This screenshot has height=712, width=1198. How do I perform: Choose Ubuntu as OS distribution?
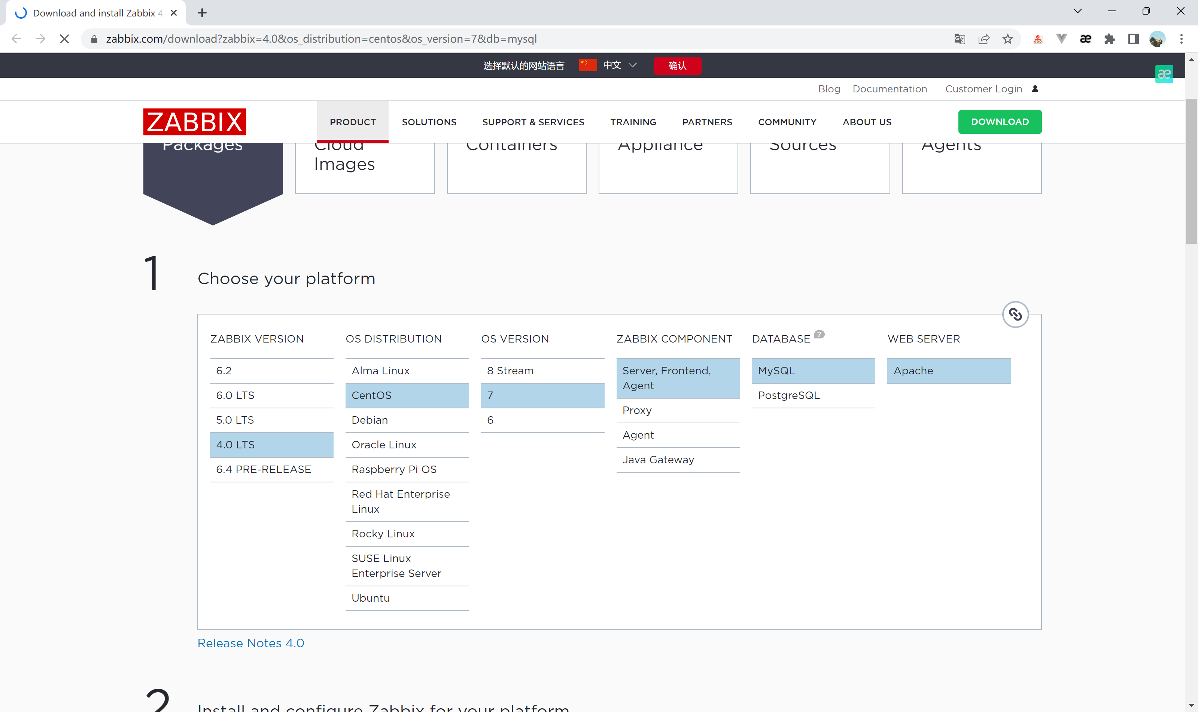pyautogui.click(x=407, y=598)
